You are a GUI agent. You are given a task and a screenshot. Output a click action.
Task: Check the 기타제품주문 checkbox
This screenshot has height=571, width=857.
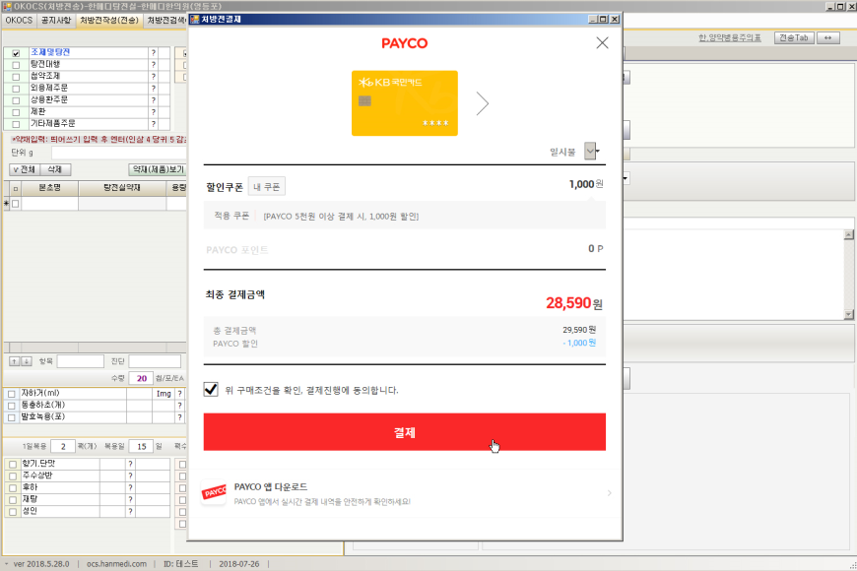(x=16, y=124)
